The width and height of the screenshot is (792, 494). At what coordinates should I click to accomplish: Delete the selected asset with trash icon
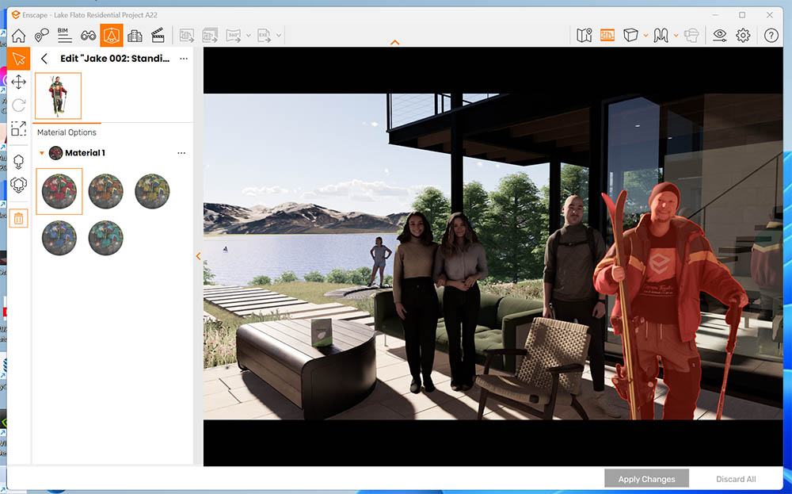point(18,218)
